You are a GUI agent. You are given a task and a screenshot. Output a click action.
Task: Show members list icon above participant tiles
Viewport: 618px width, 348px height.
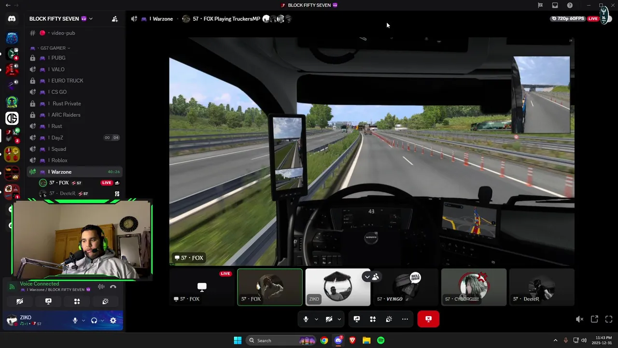coord(375,276)
